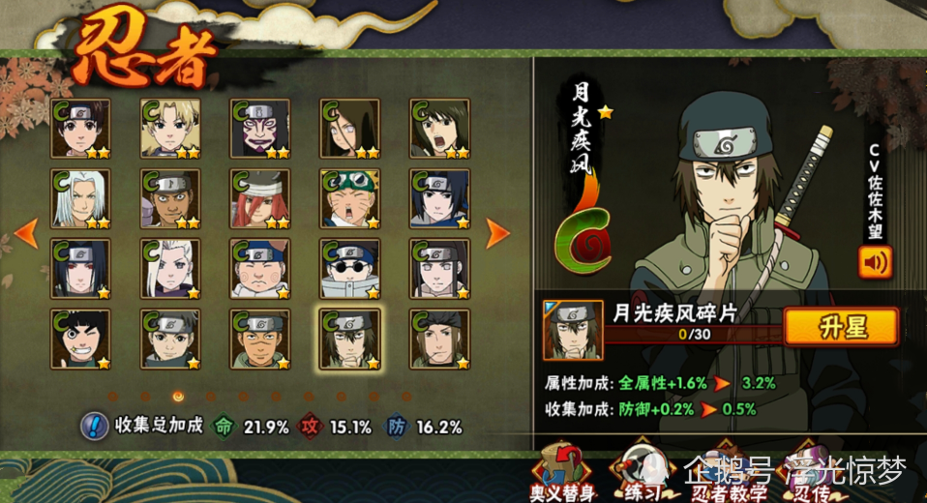The width and height of the screenshot is (927, 503).
Task: Select the Rock Lee winking portrait
Action: (80, 340)
